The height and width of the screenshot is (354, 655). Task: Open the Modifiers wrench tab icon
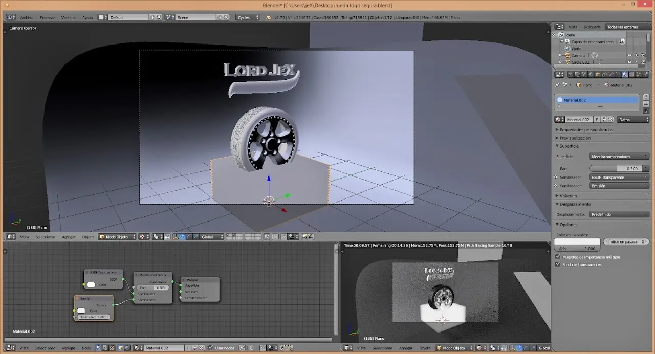tap(612, 74)
